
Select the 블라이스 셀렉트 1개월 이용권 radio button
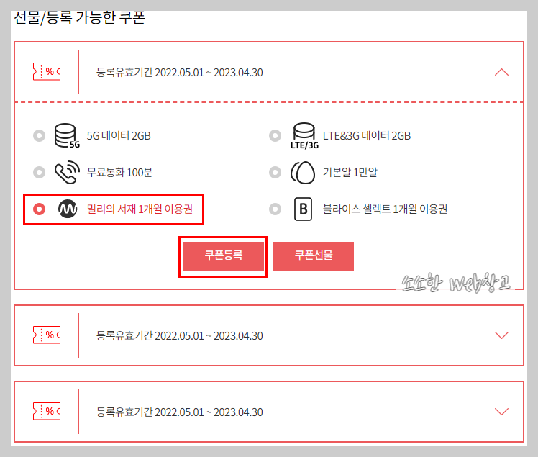click(x=275, y=209)
